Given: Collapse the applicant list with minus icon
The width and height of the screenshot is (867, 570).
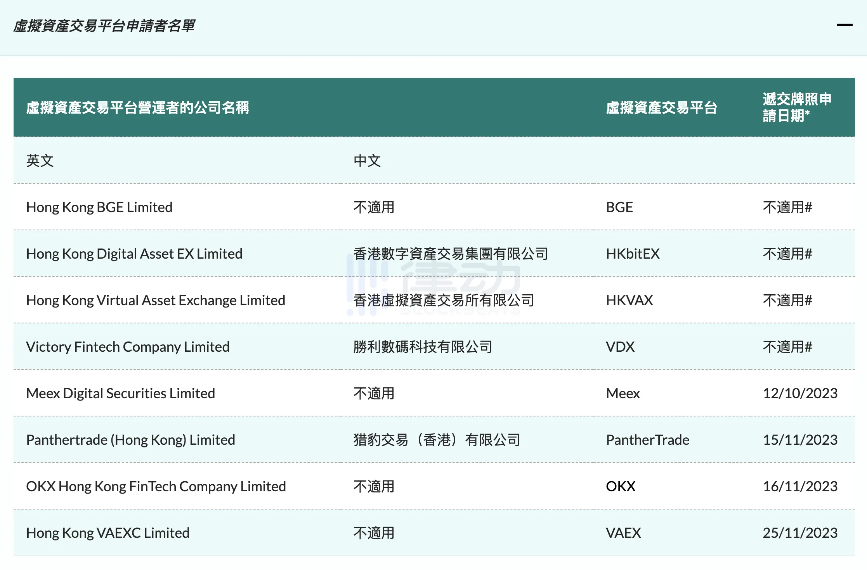Looking at the screenshot, I should (844, 25).
